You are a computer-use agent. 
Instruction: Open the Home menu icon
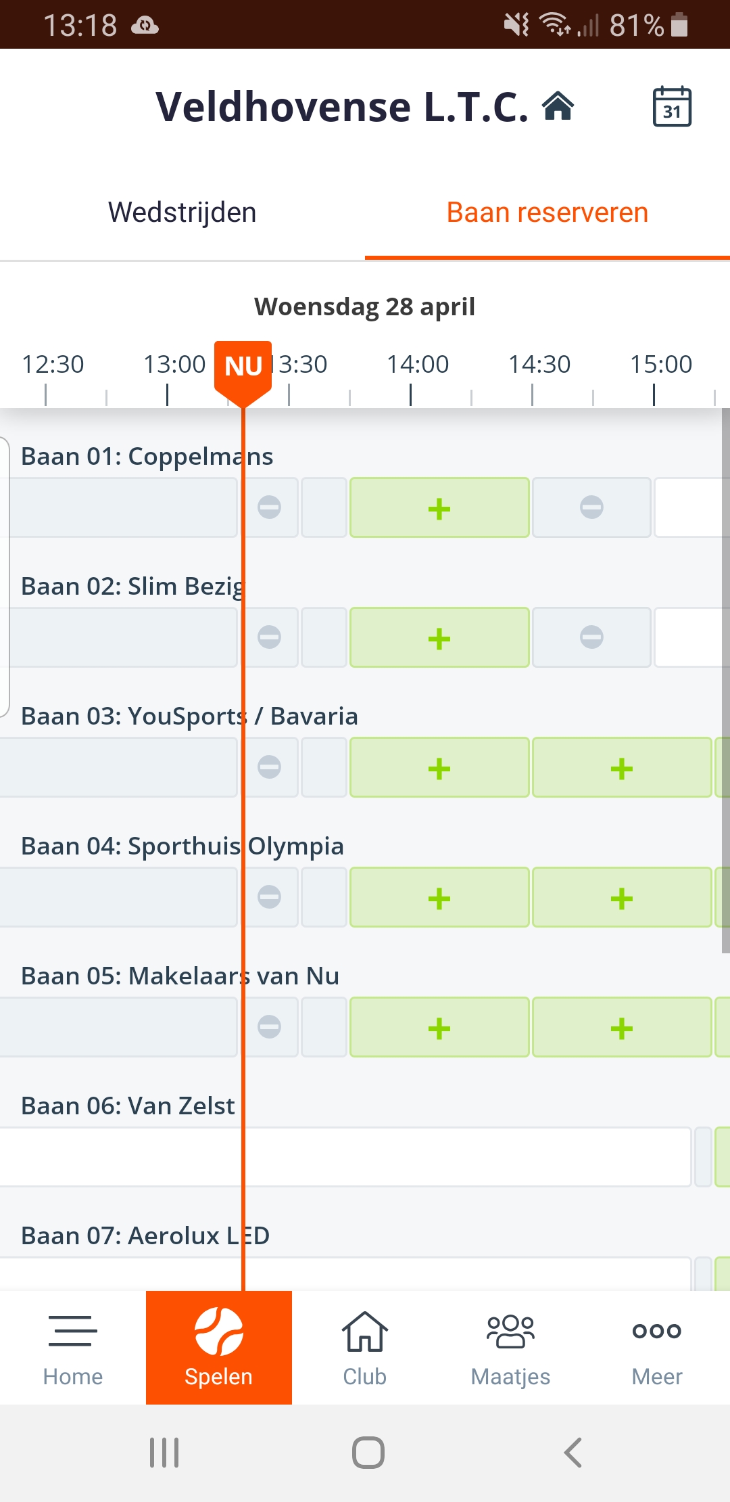(73, 1330)
